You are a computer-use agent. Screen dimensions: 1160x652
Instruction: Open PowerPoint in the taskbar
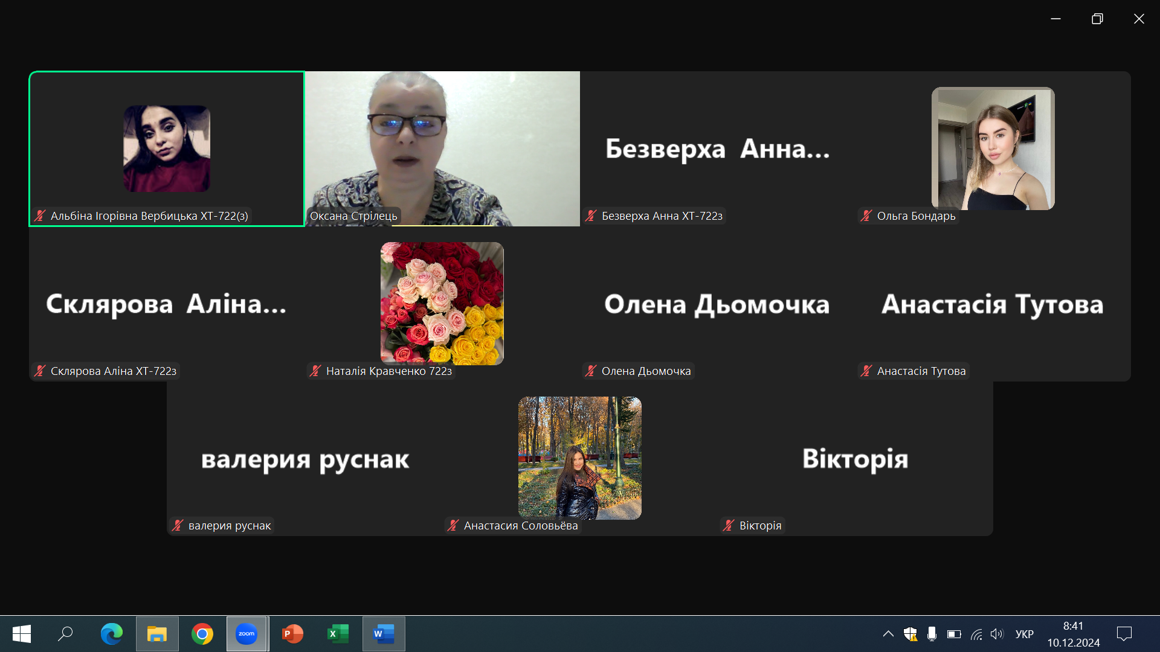click(292, 634)
